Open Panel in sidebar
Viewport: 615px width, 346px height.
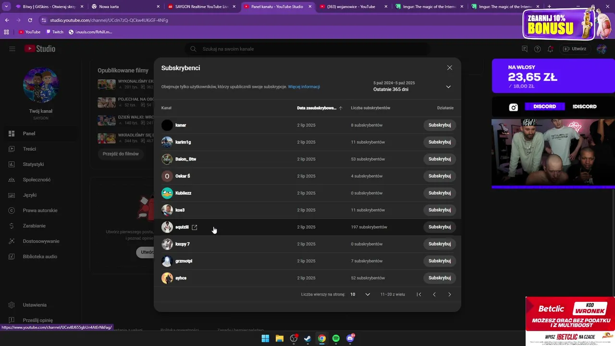click(41, 134)
